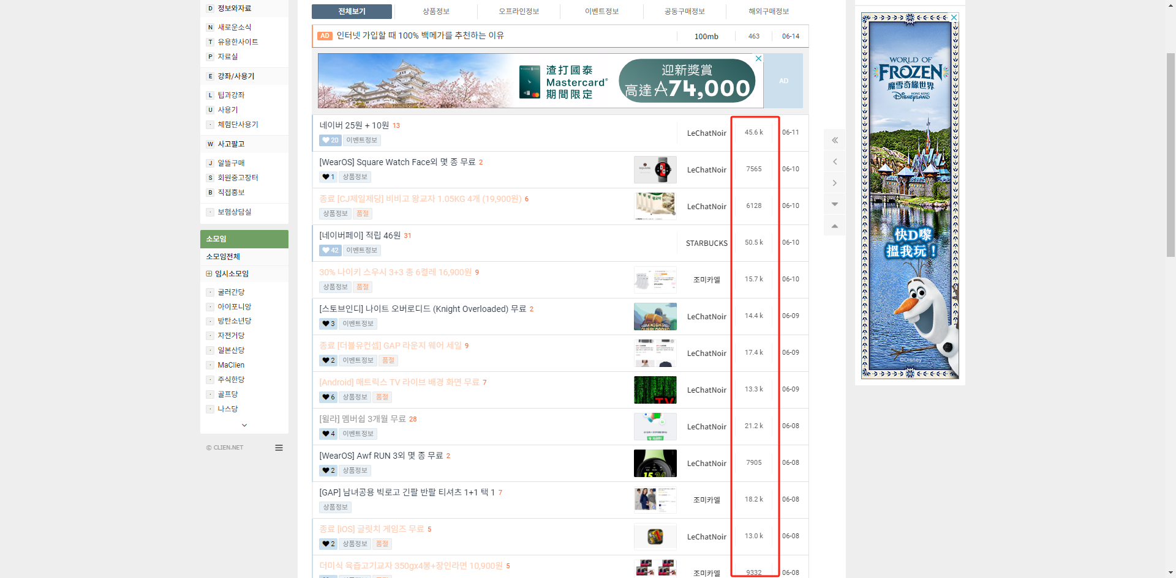1176x578 pixels.
Task: Toggle the heart like on the [윌라] 멤버쉽 post
Action: coord(325,434)
